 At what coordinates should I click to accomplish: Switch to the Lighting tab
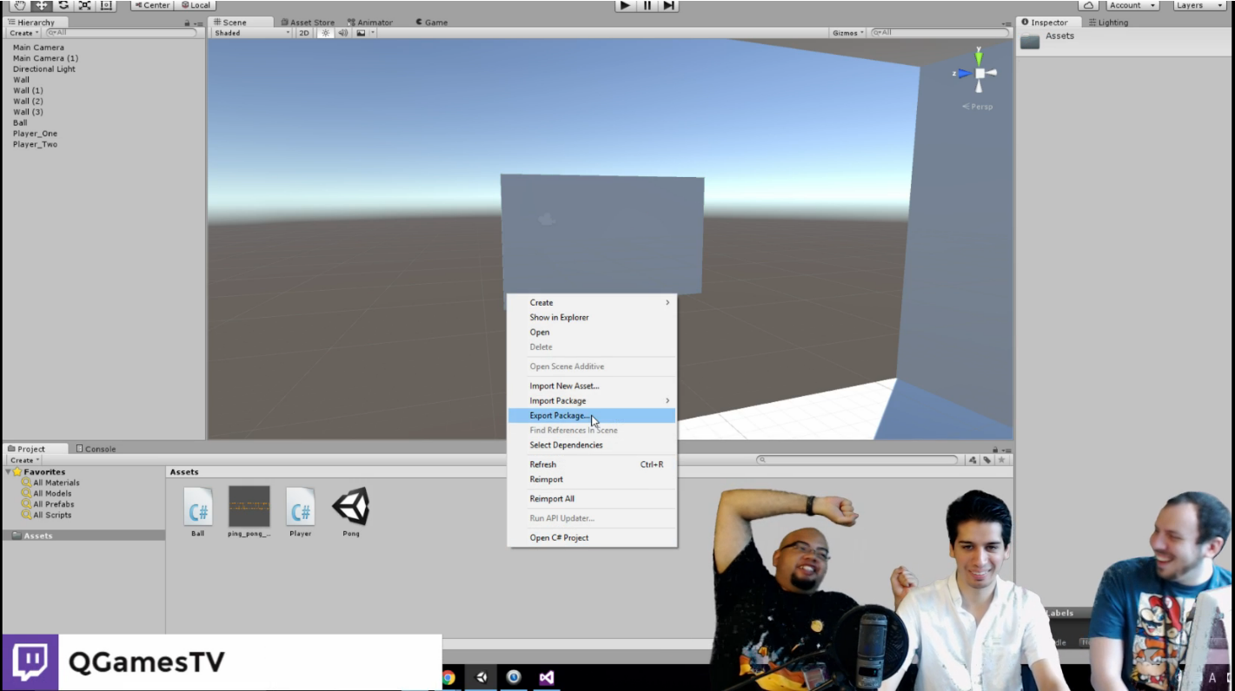click(x=1108, y=23)
